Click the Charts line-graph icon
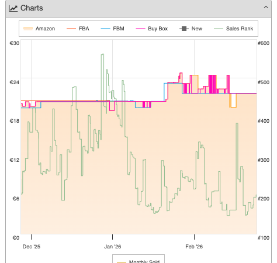The height and width of the screenshot is (263, 277). point(13,8)
